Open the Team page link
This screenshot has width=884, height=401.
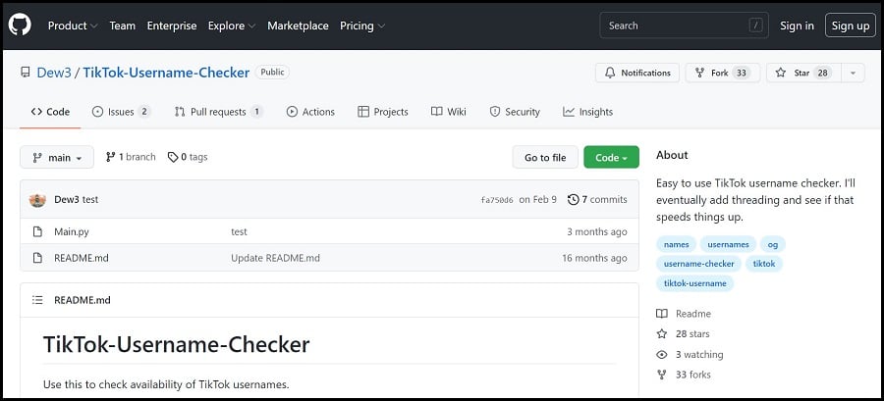click(x=123, y=25)
